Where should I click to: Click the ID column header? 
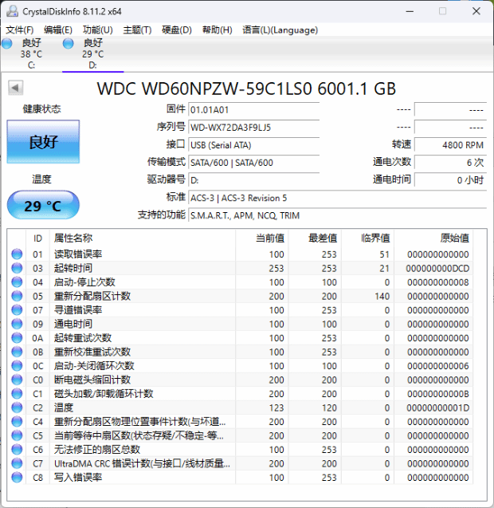click(38, 238)
